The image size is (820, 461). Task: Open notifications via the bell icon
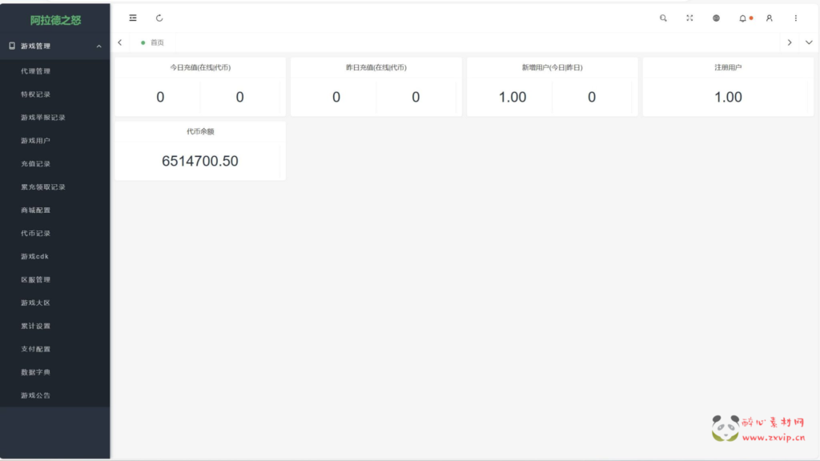point(743,18)
